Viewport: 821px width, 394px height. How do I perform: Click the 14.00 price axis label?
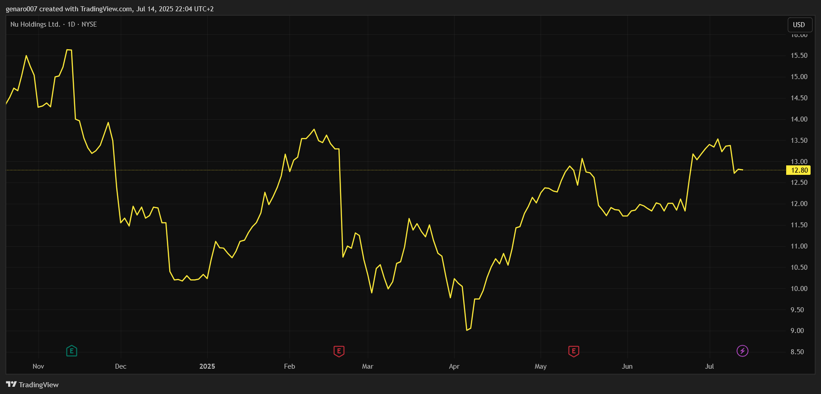tap(799, 119)
